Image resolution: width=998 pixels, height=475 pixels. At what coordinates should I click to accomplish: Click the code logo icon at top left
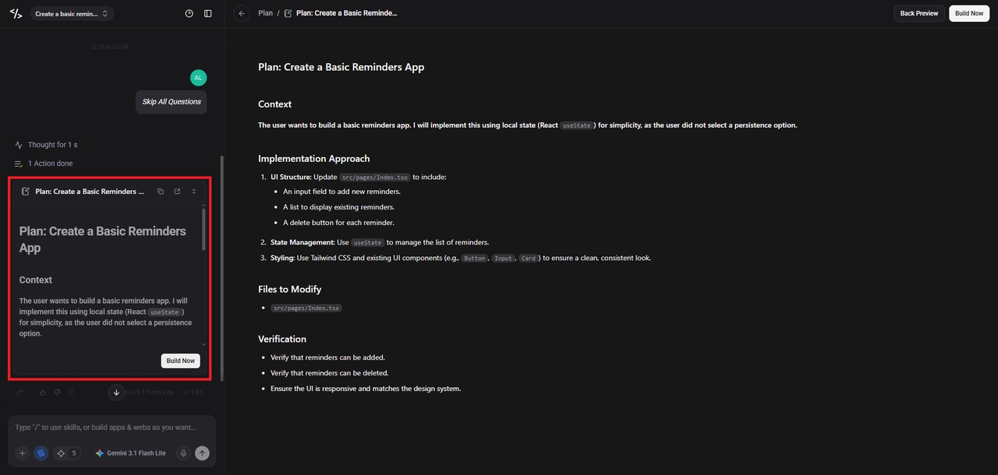coord(16,13)
